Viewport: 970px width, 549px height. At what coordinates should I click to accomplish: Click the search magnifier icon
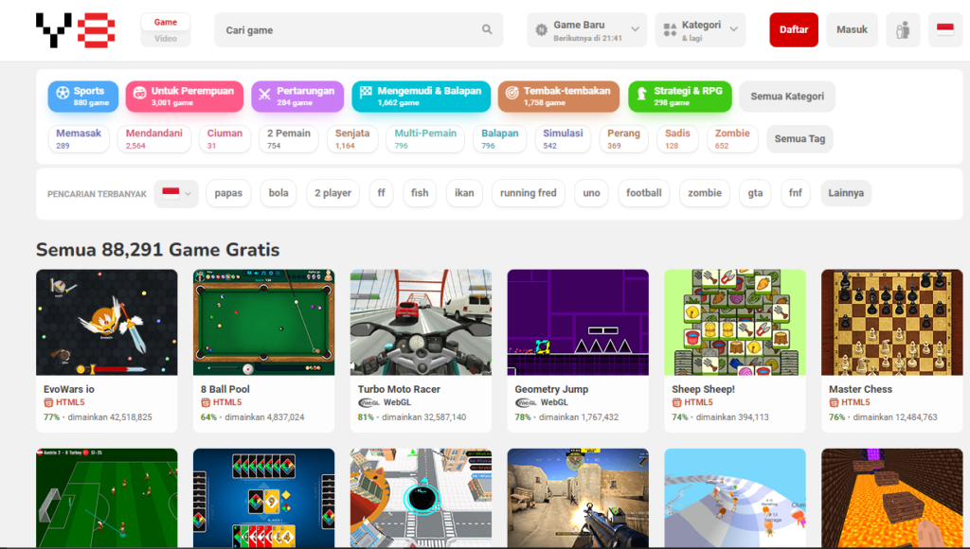pyautogui.click(x=487, y=29)
